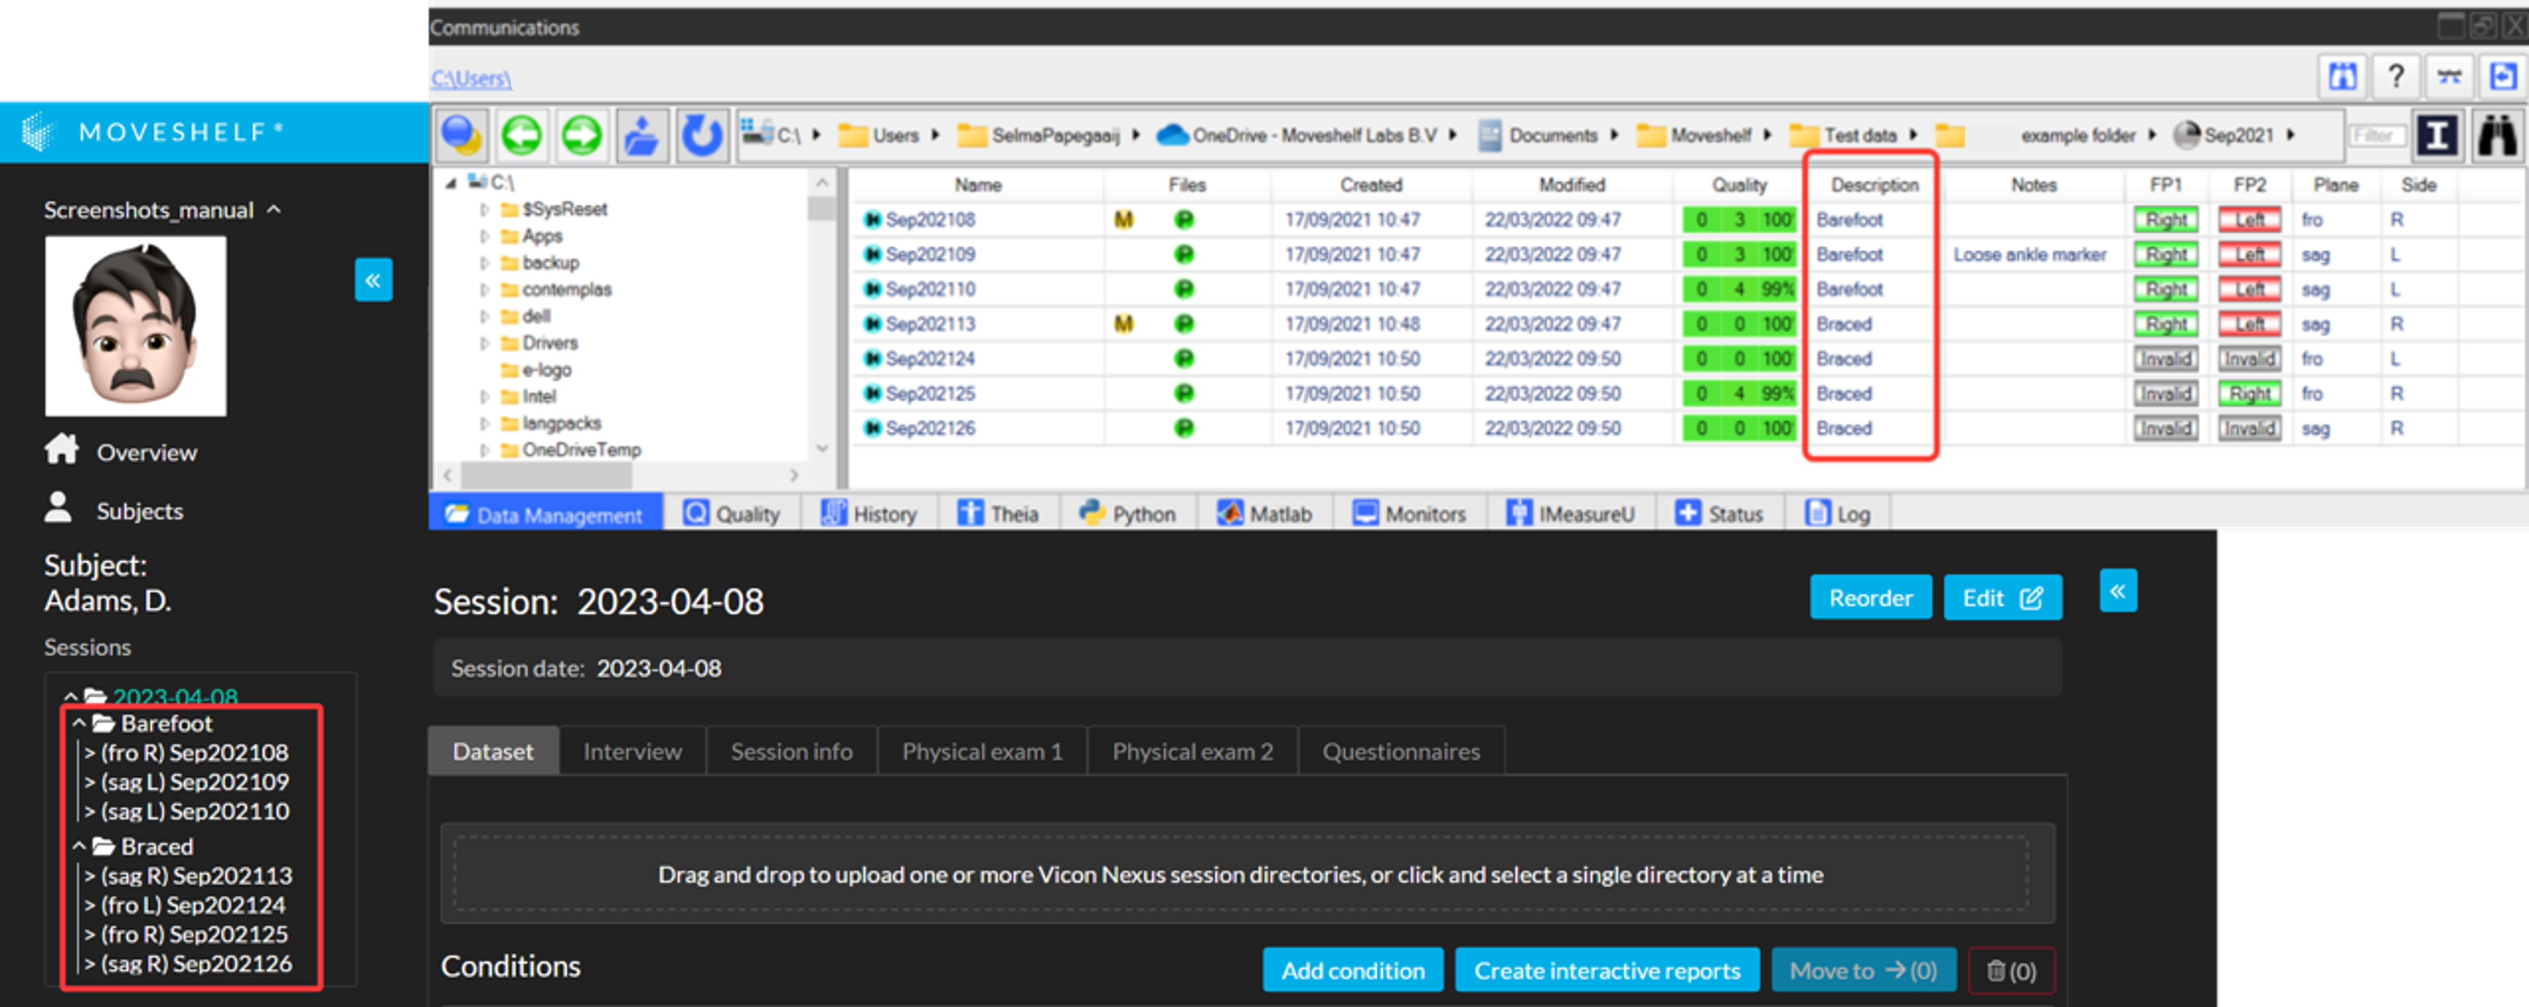Click the Reorder button
2529x1007 pixels.
pos(1869,598)
